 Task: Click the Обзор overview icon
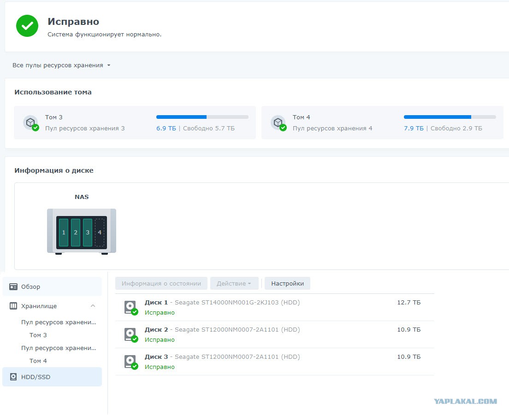coord(13,286)
